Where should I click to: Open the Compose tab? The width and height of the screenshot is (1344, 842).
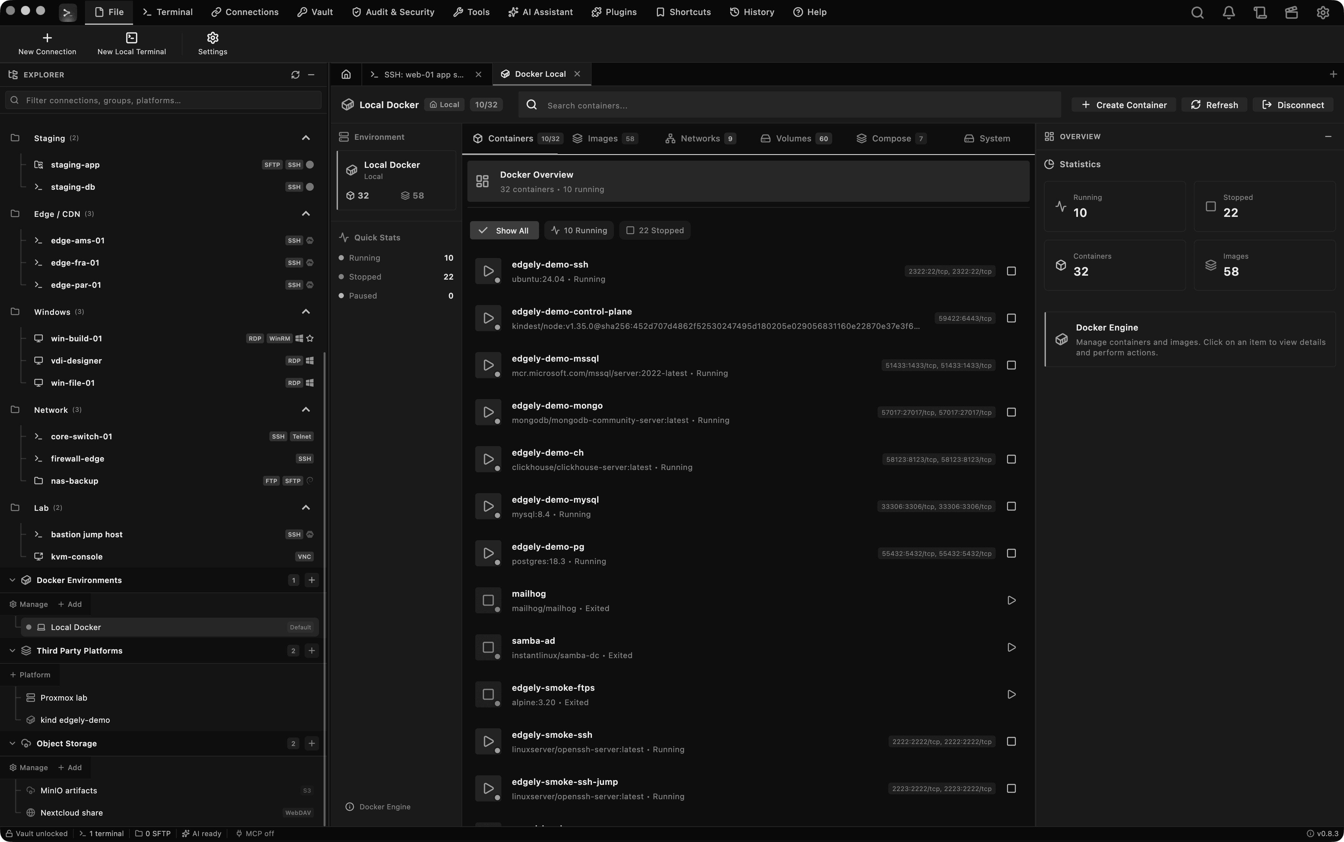(892, 138)
